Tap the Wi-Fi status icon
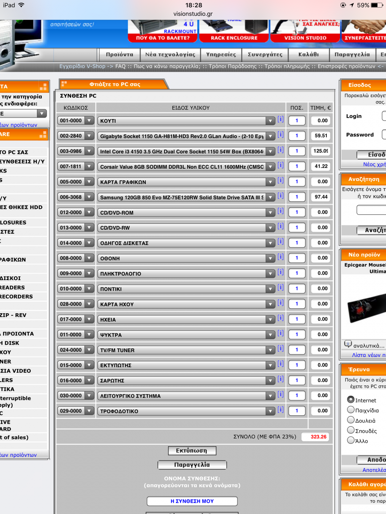386x514 pixels. pyautogui.click(x=21, y=5)
